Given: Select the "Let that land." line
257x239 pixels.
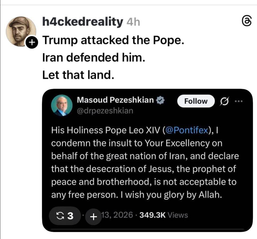Looking at the screenshot, I should (76, 75).
